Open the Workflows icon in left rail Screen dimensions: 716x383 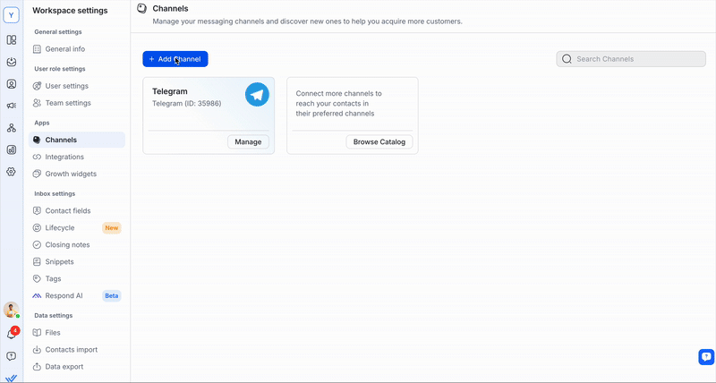pos(12,128)
